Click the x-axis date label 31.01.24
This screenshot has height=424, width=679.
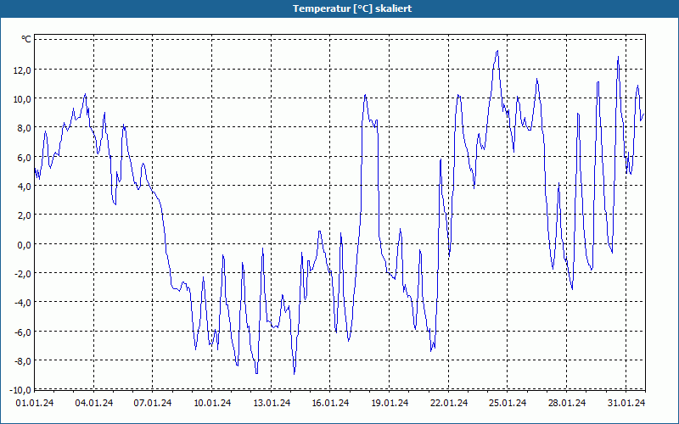(x=626, y=403)
